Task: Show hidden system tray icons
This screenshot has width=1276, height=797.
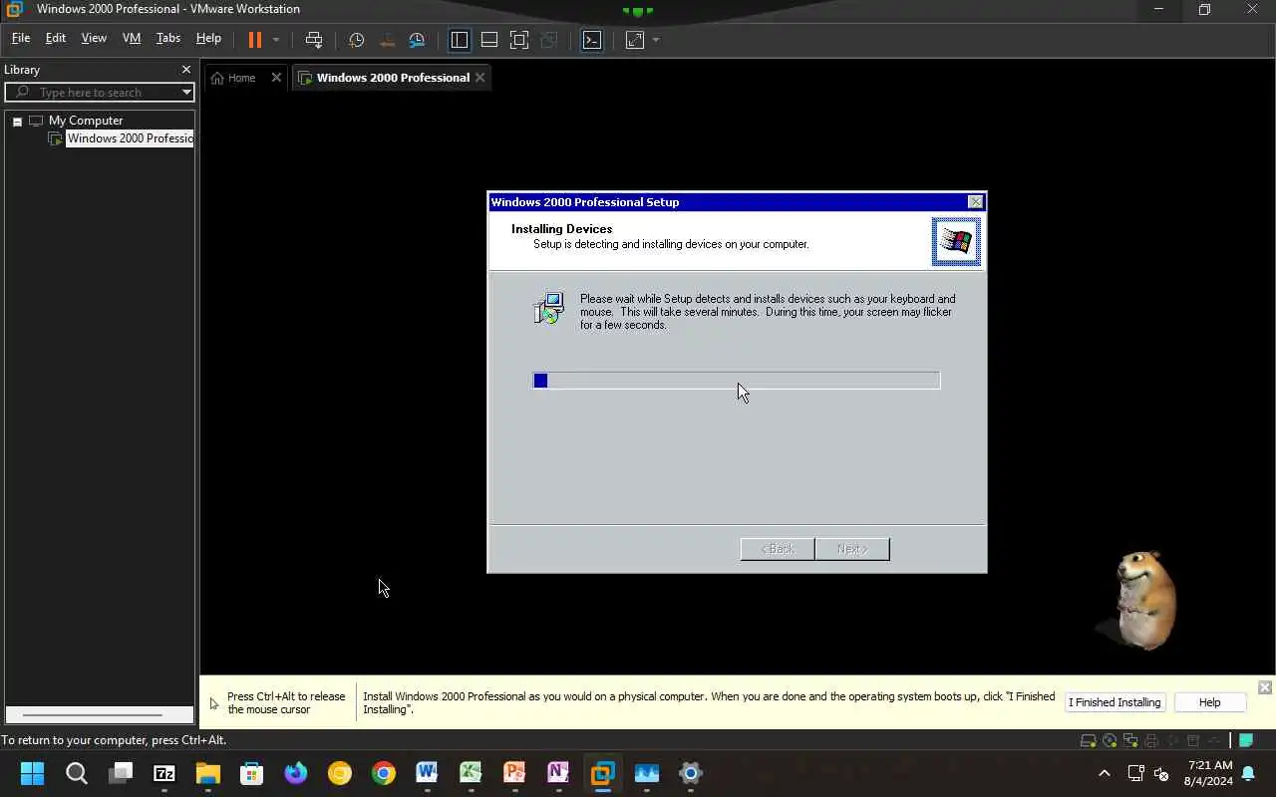Action: coord(1104,773)
